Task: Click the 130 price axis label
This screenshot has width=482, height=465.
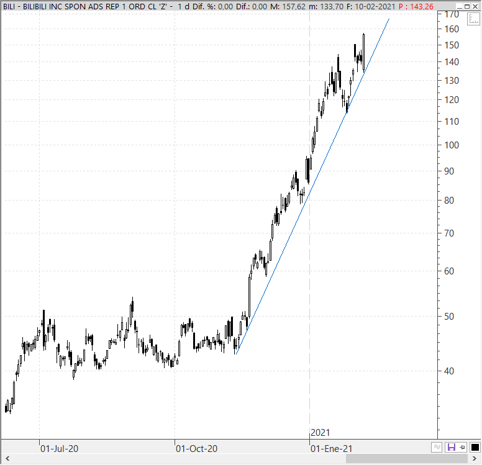Action: (452, 81)
